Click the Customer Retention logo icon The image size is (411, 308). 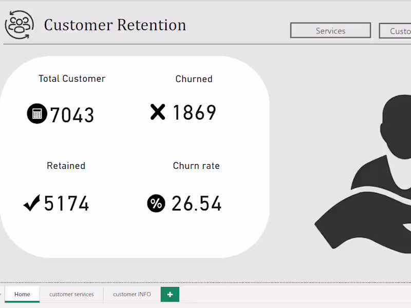[x=20, y=25]
